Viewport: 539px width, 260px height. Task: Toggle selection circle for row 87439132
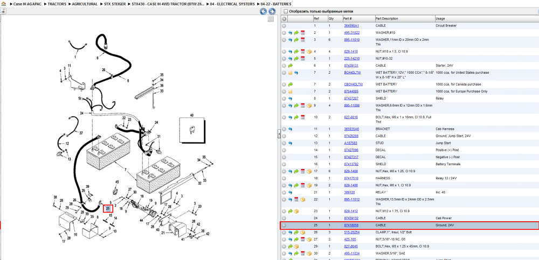[284, 219]
